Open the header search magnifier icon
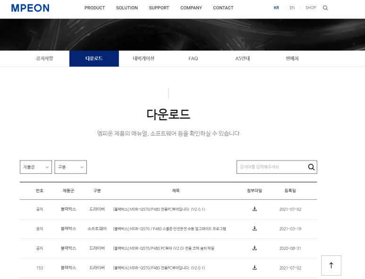Screen dimensions: 365x279 click(x=325, y=8)
